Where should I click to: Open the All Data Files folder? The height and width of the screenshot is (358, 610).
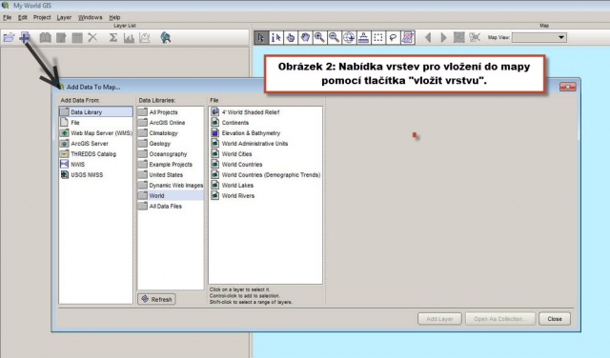[171, 207]
